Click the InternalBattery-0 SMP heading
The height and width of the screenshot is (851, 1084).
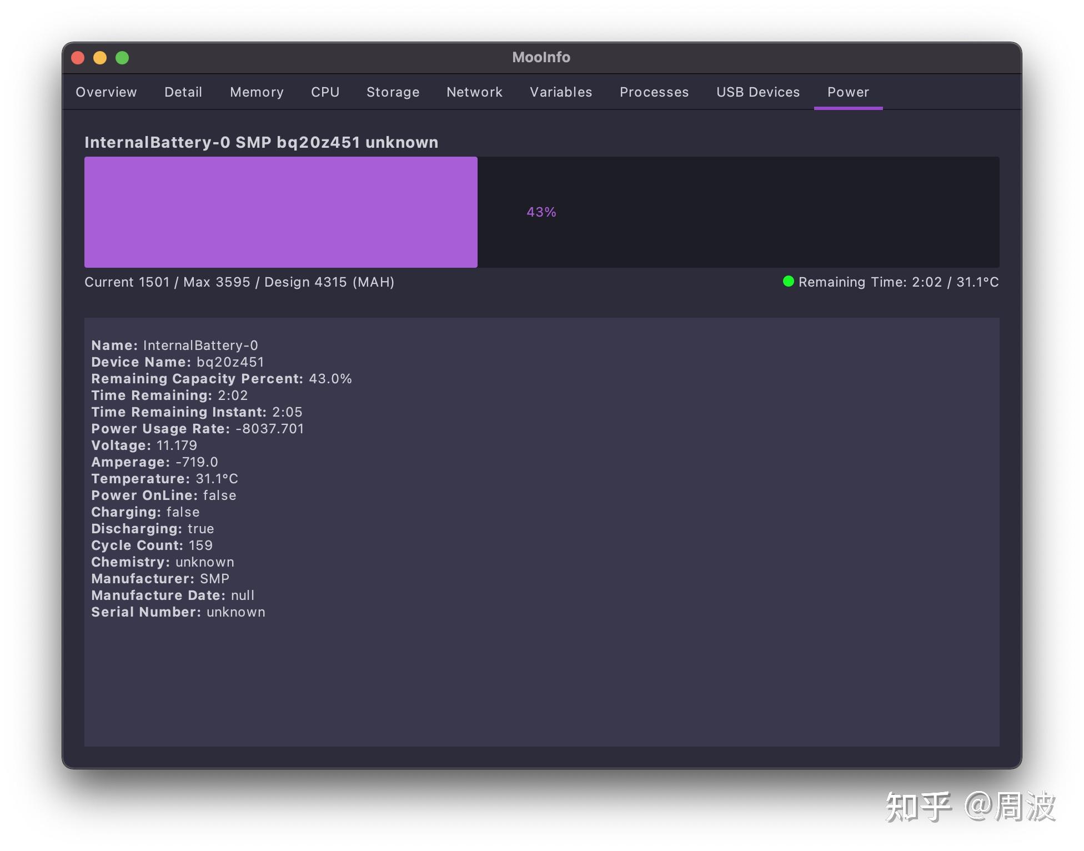coord(261,143)
